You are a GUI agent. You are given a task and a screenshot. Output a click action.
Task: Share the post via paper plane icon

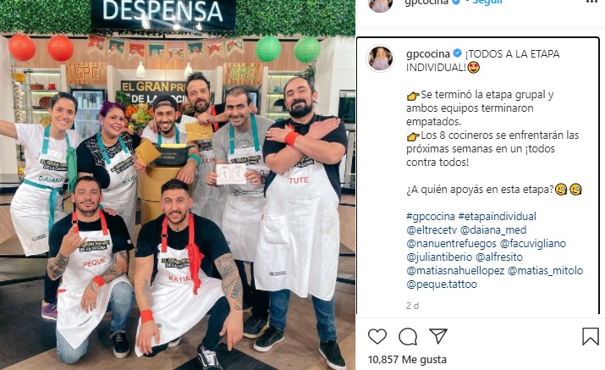pyautogui.click(x=438, y=336)
